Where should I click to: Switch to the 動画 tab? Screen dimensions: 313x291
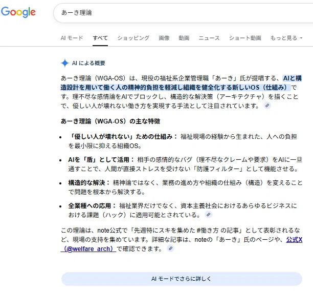(184, 38)
